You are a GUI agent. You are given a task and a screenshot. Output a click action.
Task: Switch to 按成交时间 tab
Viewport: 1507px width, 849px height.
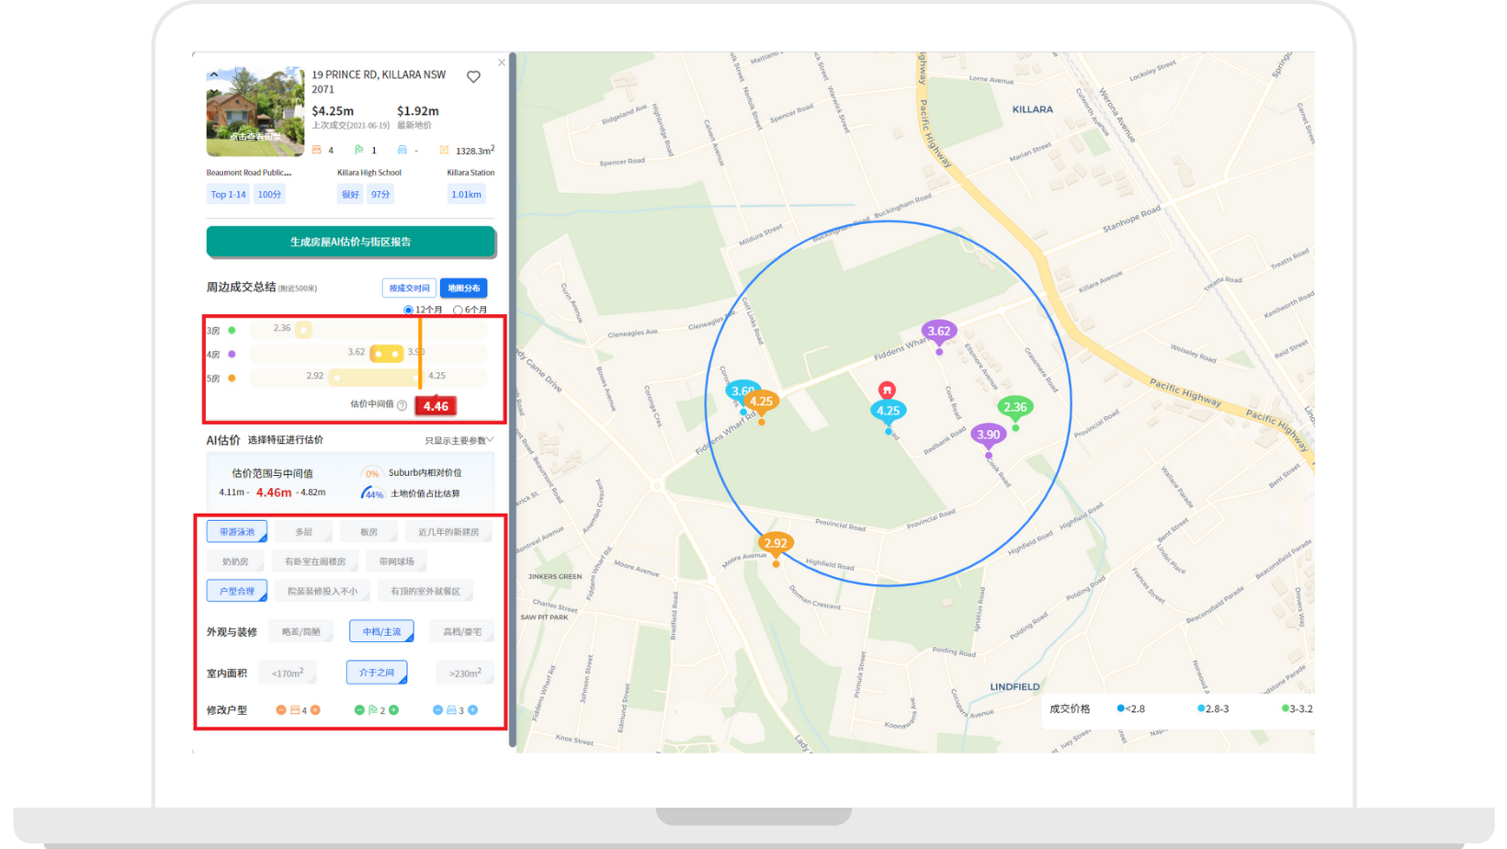click(x=409, y=288)
